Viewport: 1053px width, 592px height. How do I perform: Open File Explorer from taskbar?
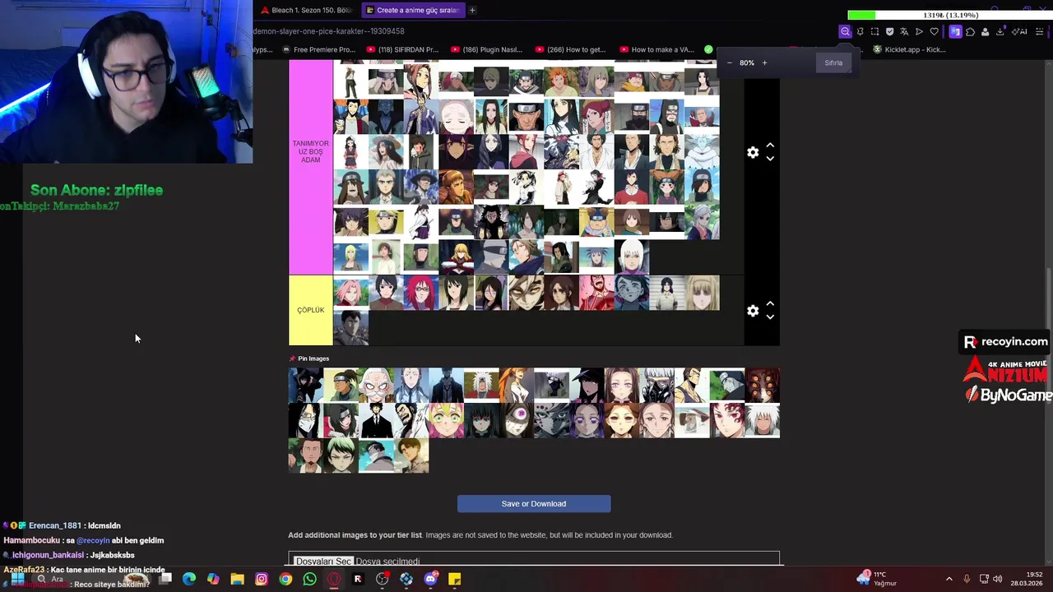coord(237,579)
